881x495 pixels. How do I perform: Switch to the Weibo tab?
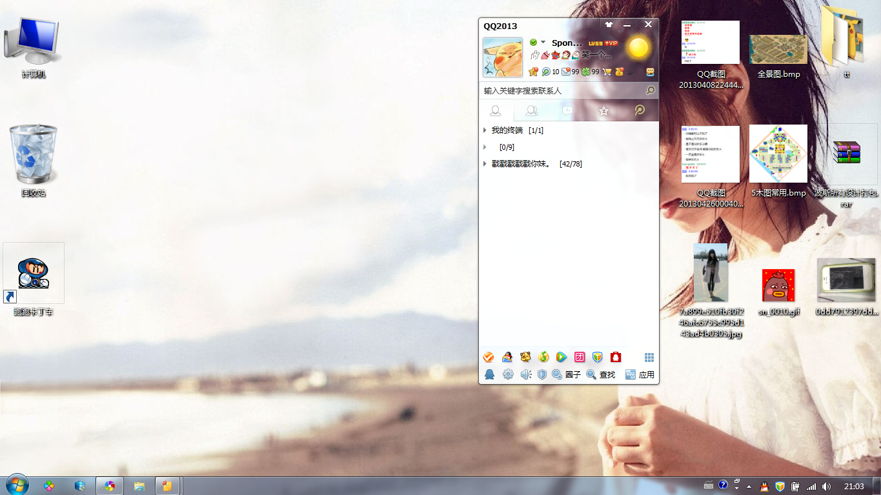tap(640, 111)
